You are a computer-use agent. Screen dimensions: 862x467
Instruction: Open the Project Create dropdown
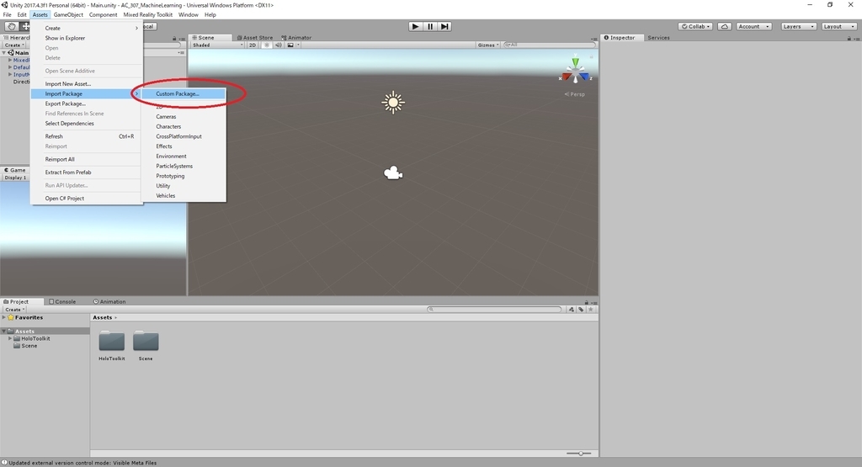[x=15, y=310]
